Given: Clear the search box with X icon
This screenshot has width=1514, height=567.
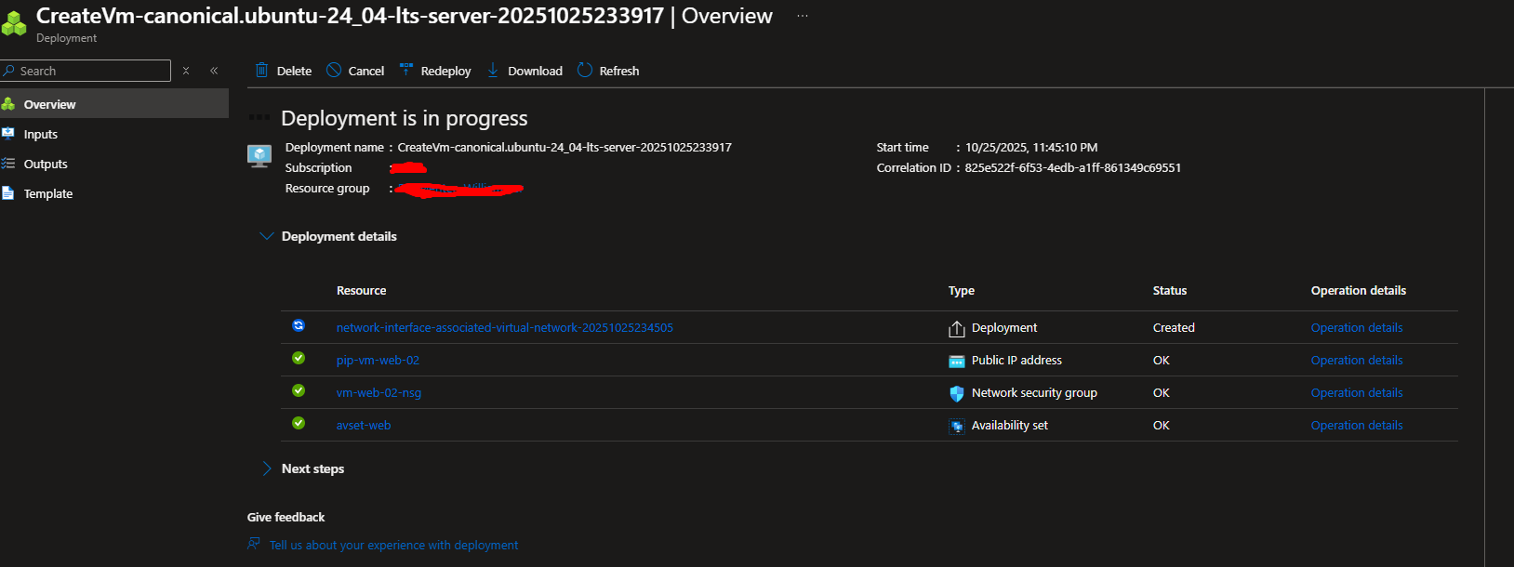Looking at the screenshot, I should pos(186,71).
